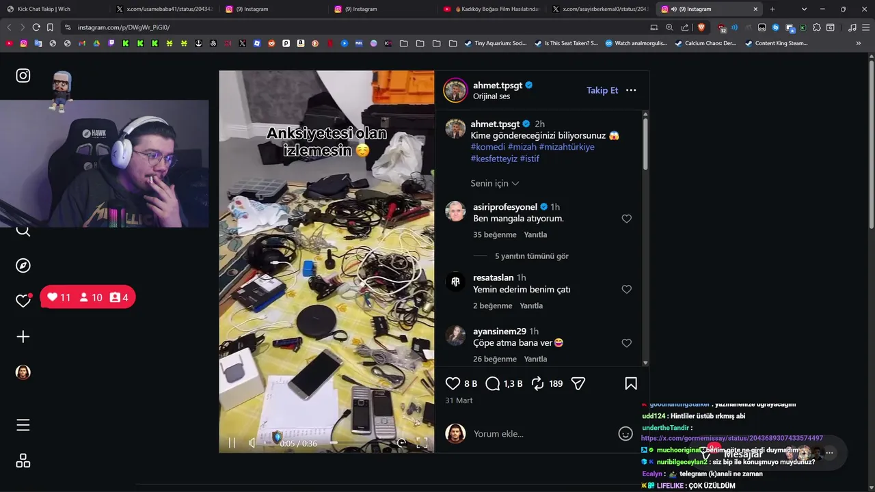The height and width of the screenshot is (492, 875).
Task: Show more bookmarks chevron
Action: click(x=859, y=43)
